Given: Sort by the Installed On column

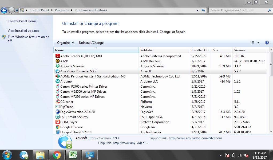Looking at the screenshot, I should [x=200, y=50].
